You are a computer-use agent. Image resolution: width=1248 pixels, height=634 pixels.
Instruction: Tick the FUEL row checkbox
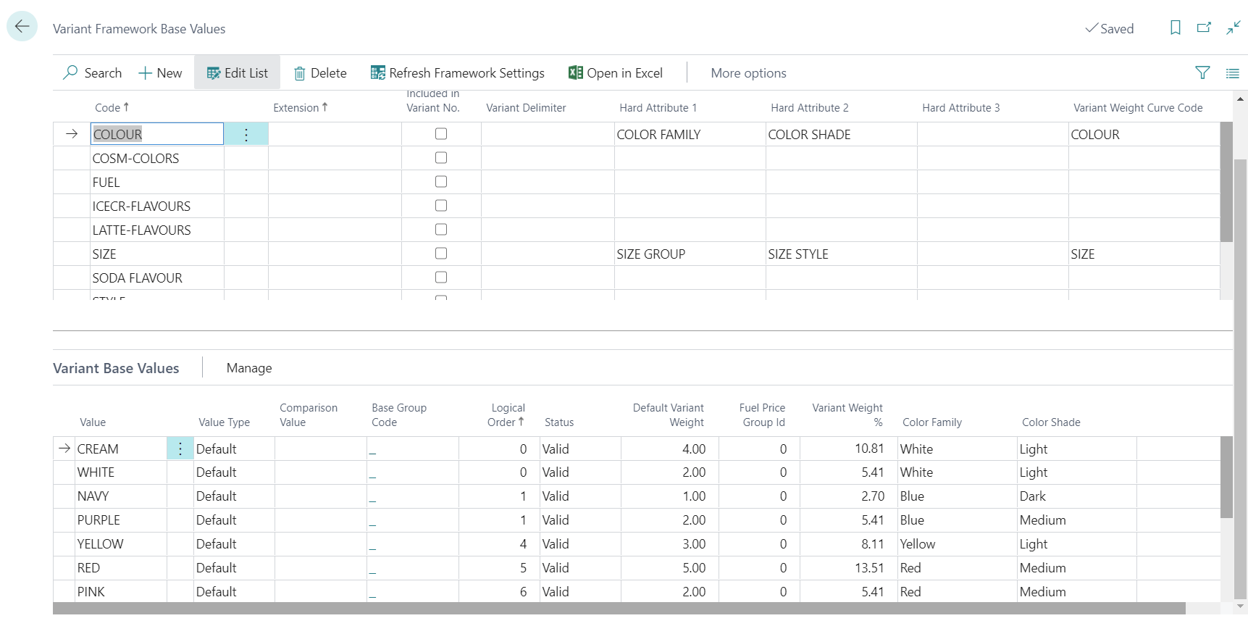click(441, 182)
